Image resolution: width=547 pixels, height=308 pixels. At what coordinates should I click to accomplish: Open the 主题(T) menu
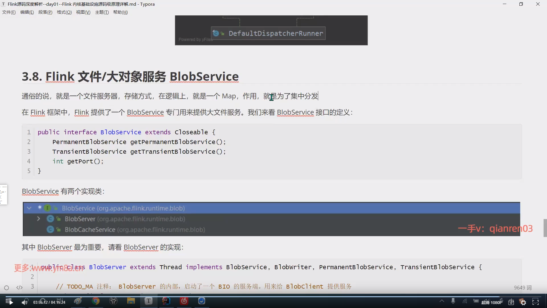click(102, 12)
